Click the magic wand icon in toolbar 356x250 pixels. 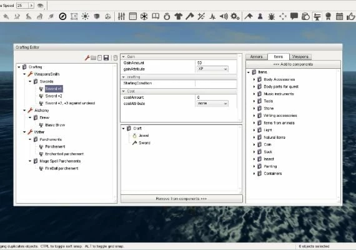[201, 16]
